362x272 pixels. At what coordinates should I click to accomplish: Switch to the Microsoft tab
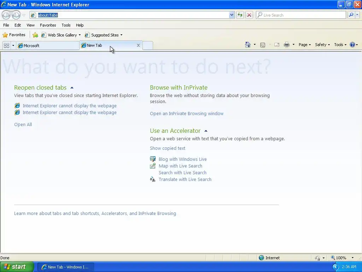click(x=48, y=46)
